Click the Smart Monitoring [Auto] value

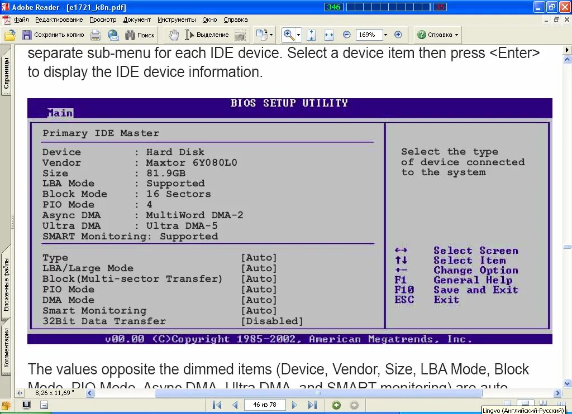tap(259, 310)
